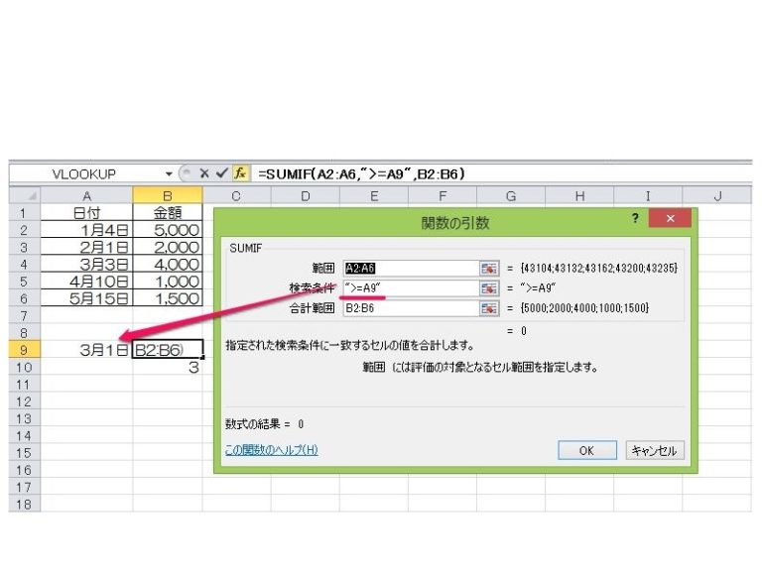
Task: Close the 関数の引数 dialog
Action: [671, 219]
